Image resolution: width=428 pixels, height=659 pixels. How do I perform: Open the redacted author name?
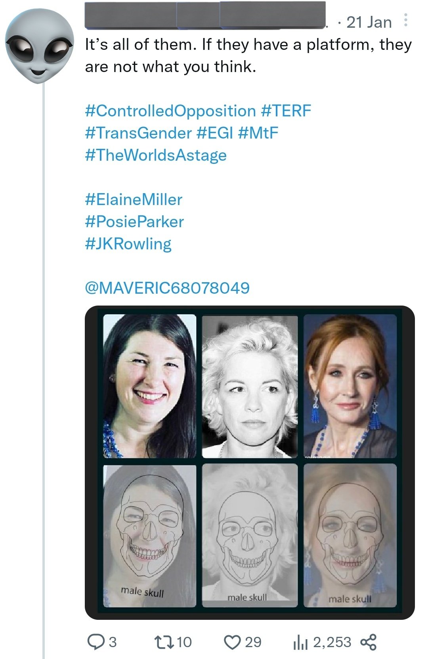204,16
